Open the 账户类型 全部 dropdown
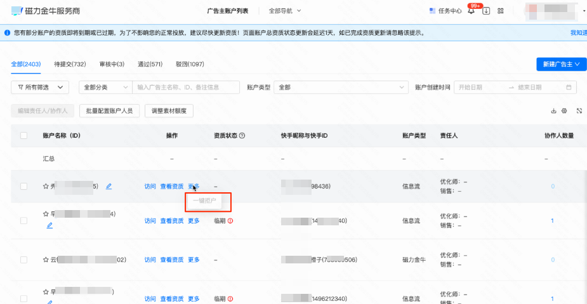 click(341, 87)
